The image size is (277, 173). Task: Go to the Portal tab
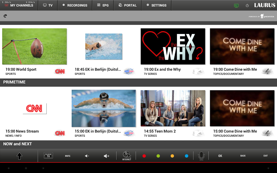[127, 5]
